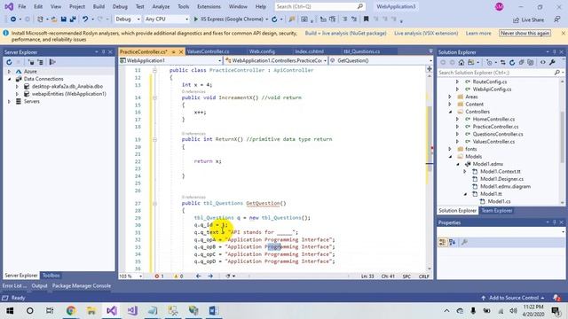Click Property Pages wrench in Properties panel
The image size is (568, 319).
(x=464, y=242)
